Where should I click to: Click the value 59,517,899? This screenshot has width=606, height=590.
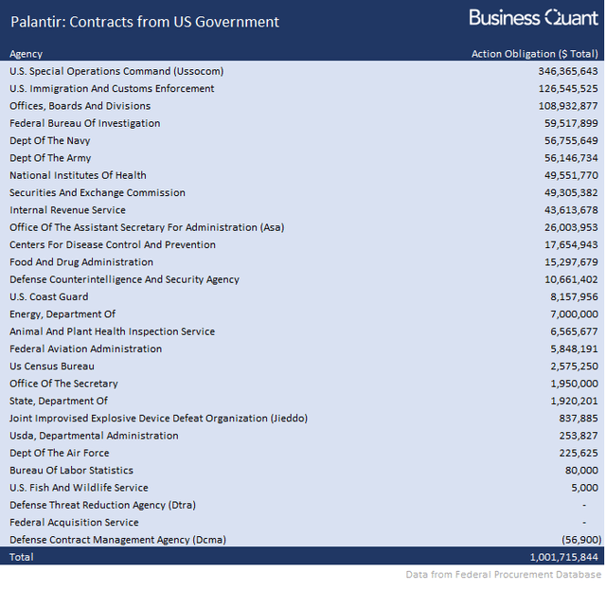click(571, 123)
